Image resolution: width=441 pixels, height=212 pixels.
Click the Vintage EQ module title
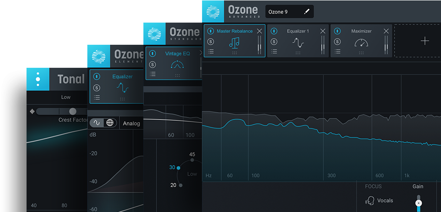177,53
